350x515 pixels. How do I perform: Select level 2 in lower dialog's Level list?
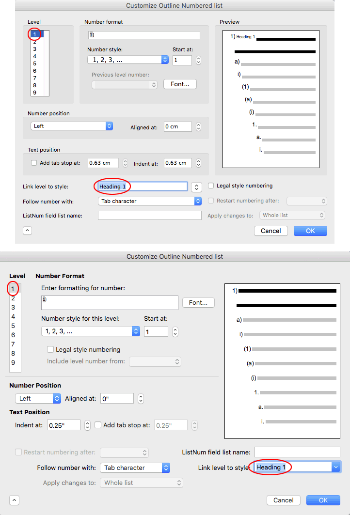[13, 298]
